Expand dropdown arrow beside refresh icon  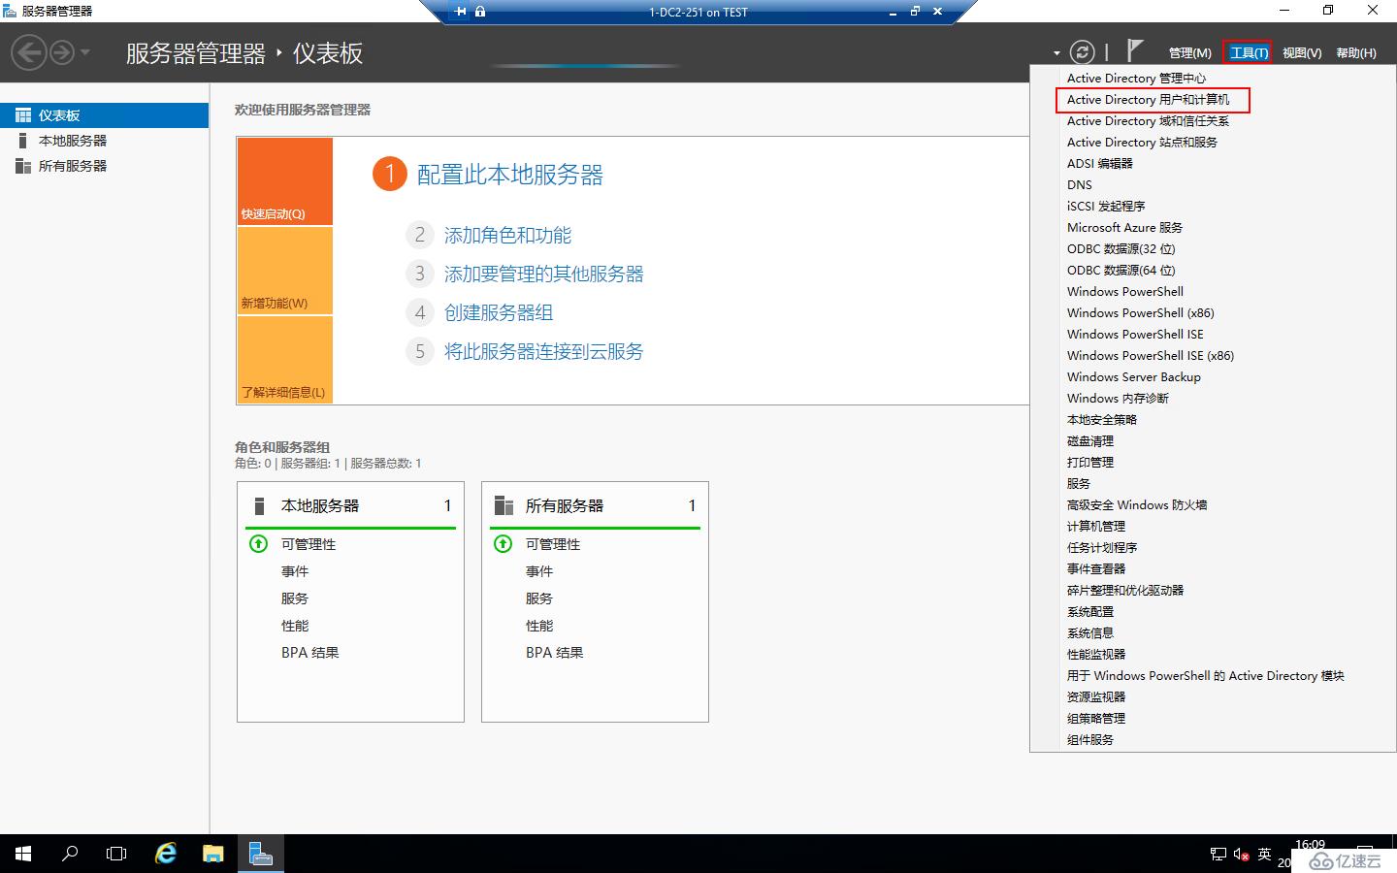point(1056,53)
